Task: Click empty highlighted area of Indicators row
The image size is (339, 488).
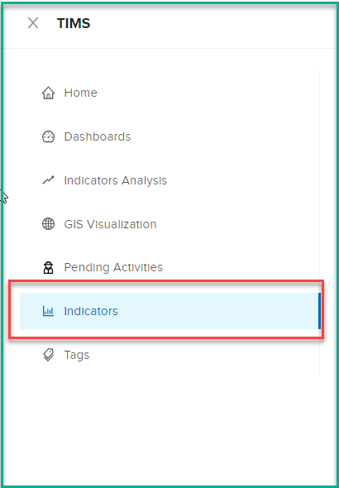Action: pyautogui.click(x=217, y=311)
